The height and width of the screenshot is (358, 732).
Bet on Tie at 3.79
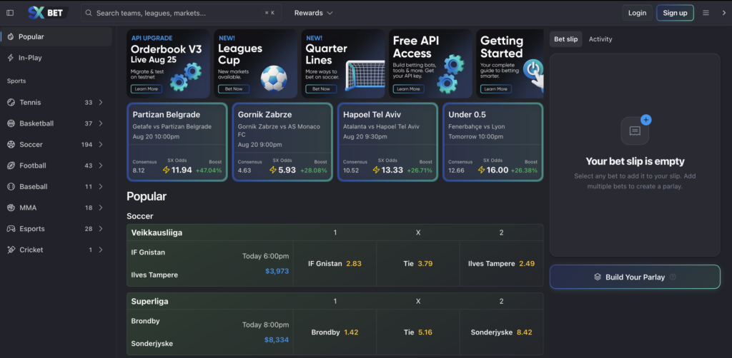pyautogui.click(x=417, y=263)
